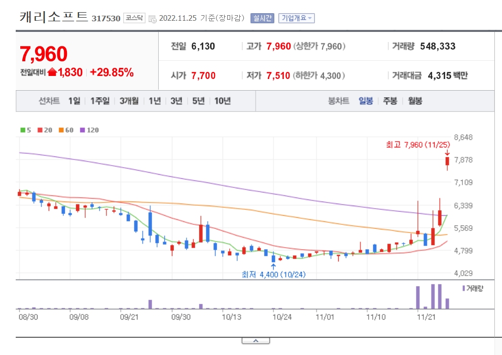Click the 11/21 date label on x-axis

(426, 317)
